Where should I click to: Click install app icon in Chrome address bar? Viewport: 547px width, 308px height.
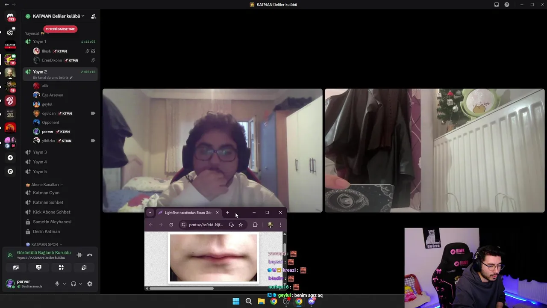pyautogui.click(x=231, y=225)
